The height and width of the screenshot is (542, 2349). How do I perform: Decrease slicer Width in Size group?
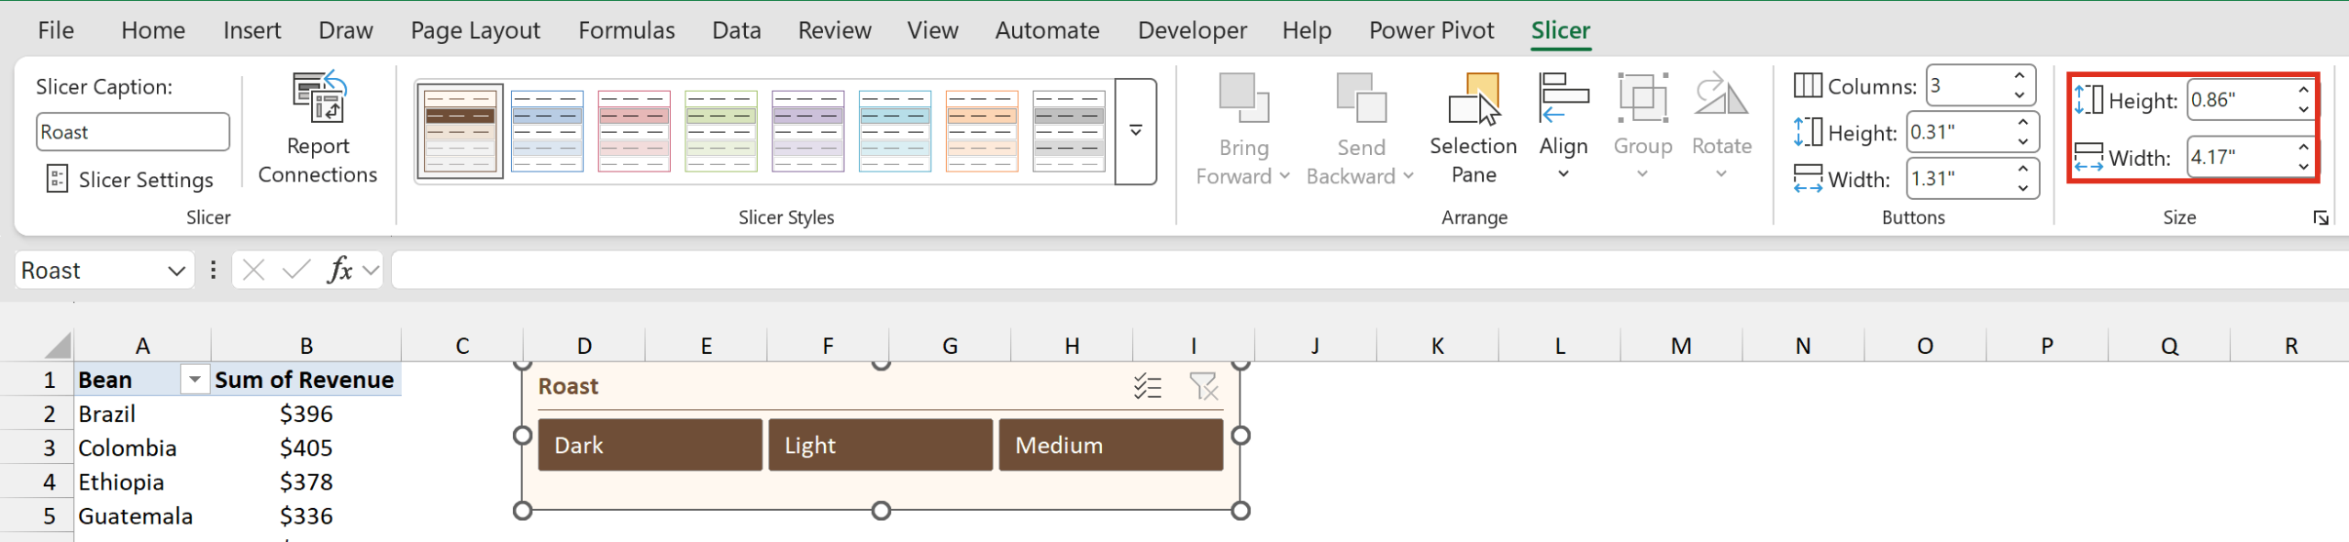click(x=2303, y=167)
